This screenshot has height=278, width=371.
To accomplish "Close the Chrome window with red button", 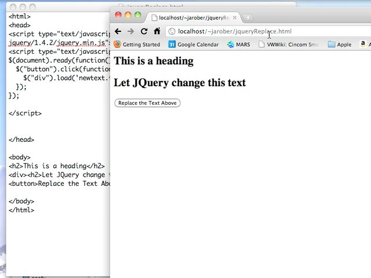I will click(x=118, y=14).
